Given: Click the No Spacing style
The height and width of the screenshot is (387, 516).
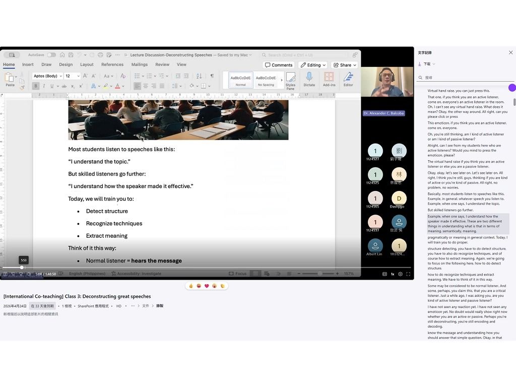Looking at the screenshot, I should (266, 80).
